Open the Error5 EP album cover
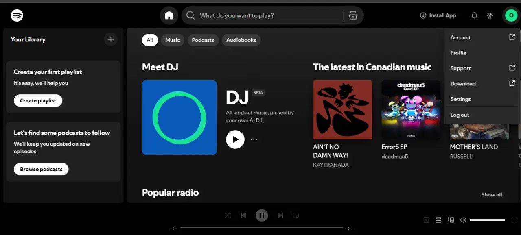This screenshot has width=521, height=235. 411,110
